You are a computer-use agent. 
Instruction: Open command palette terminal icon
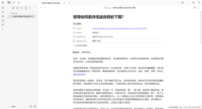click(3, 29)
